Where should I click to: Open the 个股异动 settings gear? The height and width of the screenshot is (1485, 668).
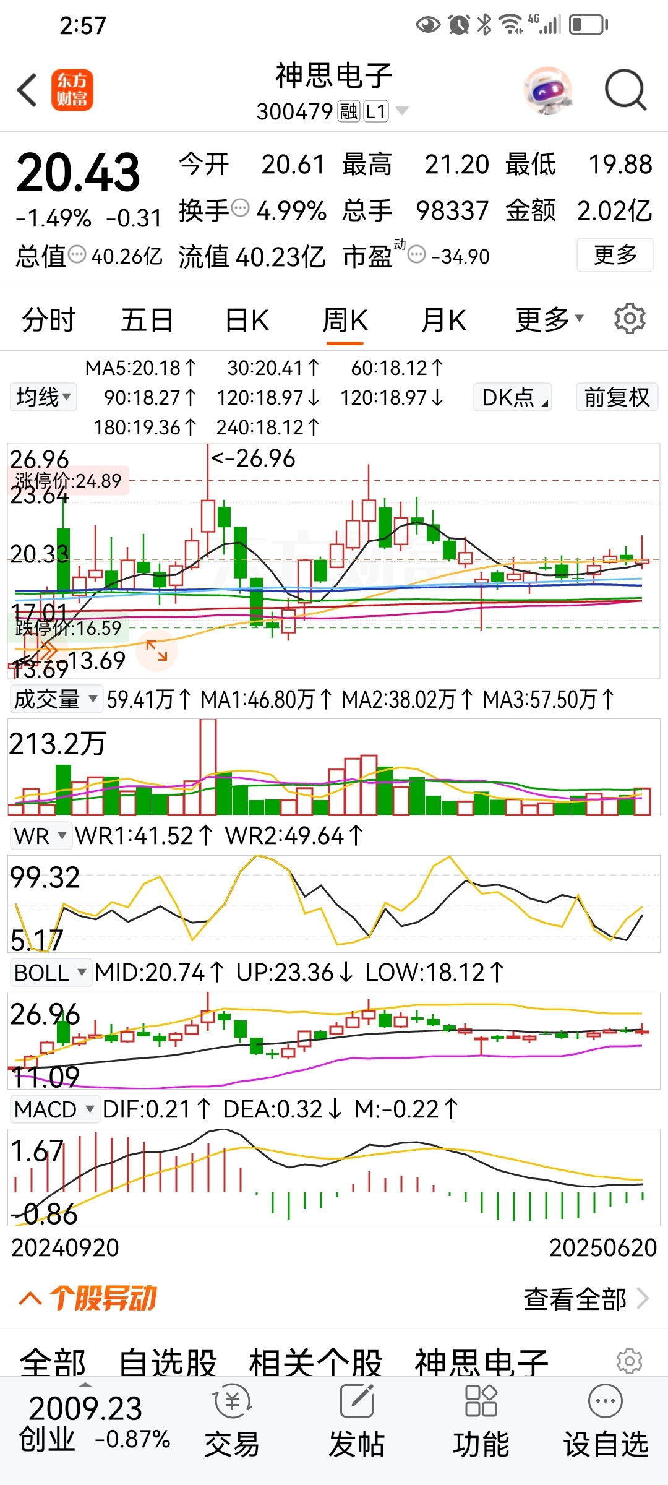[630, 1361]
